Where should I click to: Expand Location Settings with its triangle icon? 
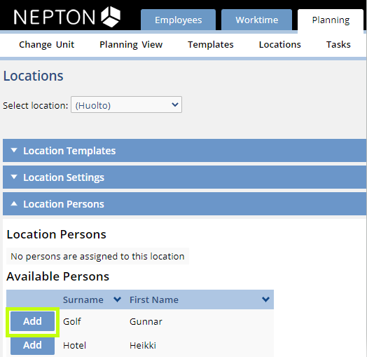14,177
